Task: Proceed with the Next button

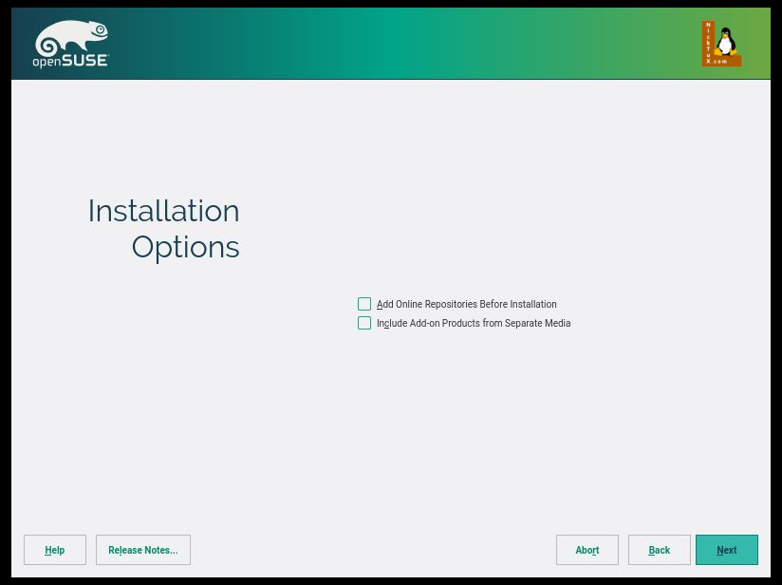Action: pyautogui.click(x=727, y=550)
